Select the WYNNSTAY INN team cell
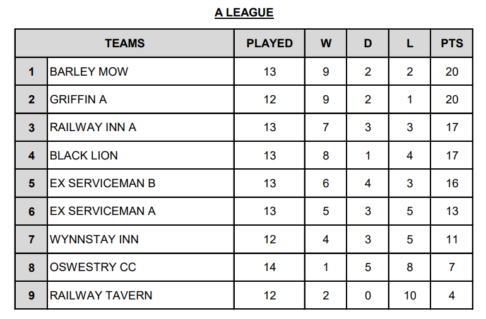The height and width of the screenshot is (319, 486). [x=95, y=240]
